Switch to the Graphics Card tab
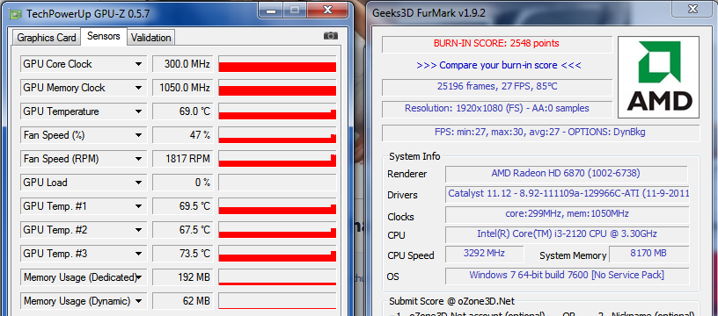Viewport: 718px width, 316px height. [47, 38]
